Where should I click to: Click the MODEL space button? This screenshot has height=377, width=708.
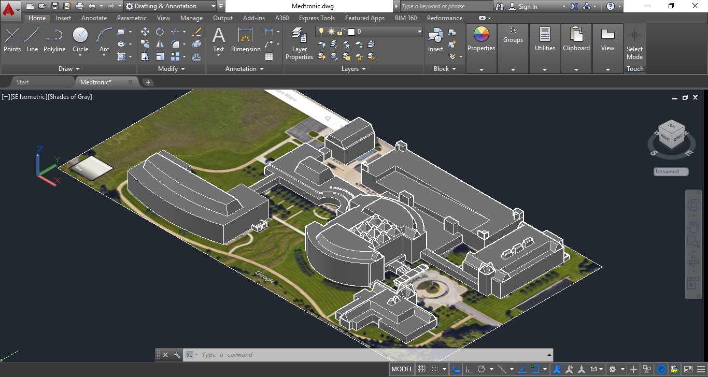[x=402, y=369]
